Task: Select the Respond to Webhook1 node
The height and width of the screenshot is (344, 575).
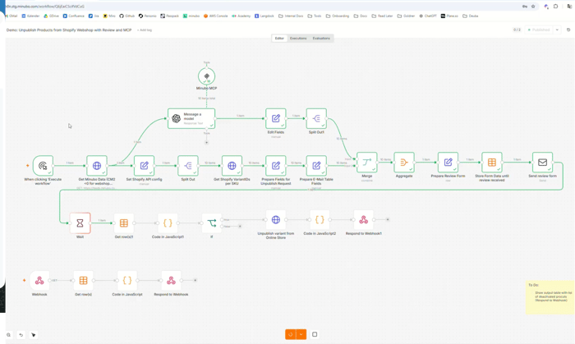Action: (363, 219)
